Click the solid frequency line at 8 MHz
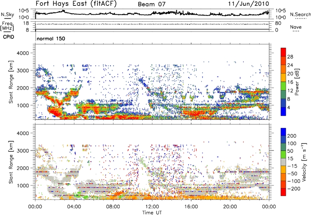The image size is (311, 215). pyautogui.click(x=152, y=29)
